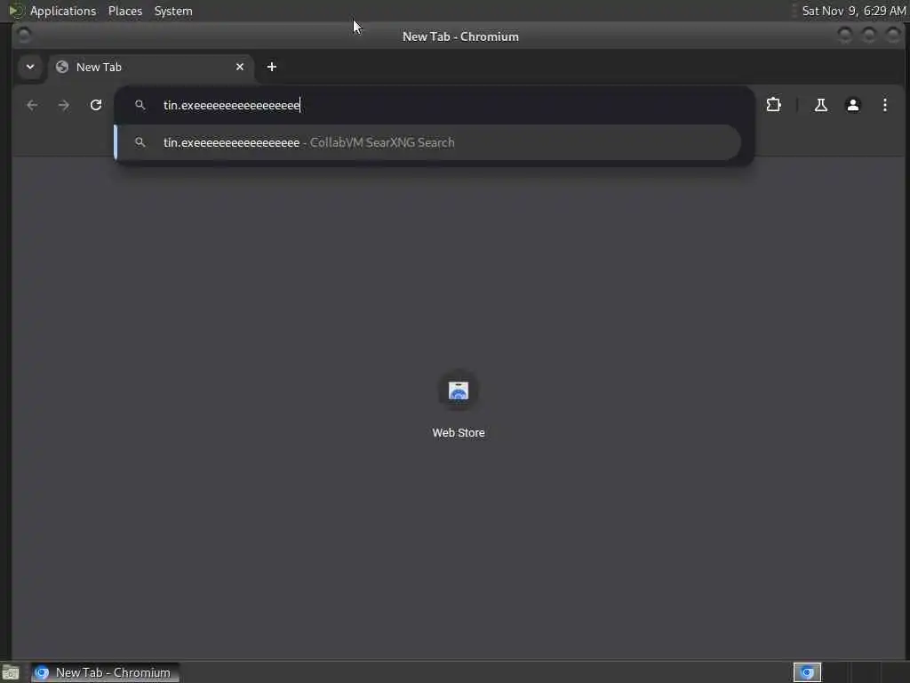This screenshot has height=683, width=910.
Task: Click the Web Store label
Action: pyautogui.click(x=459, y=433)
